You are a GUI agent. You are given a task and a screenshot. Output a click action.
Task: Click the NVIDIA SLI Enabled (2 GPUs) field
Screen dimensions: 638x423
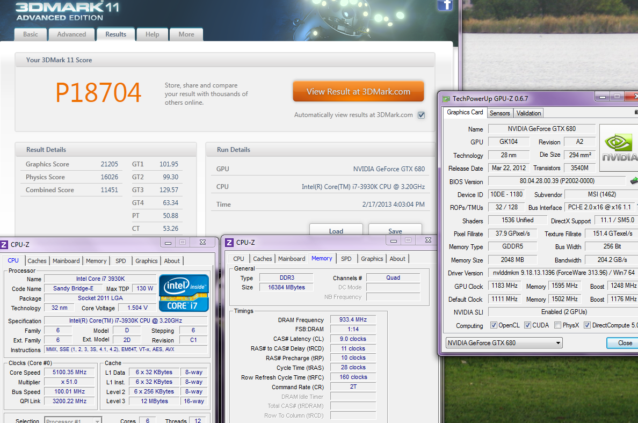click(563, 312)
